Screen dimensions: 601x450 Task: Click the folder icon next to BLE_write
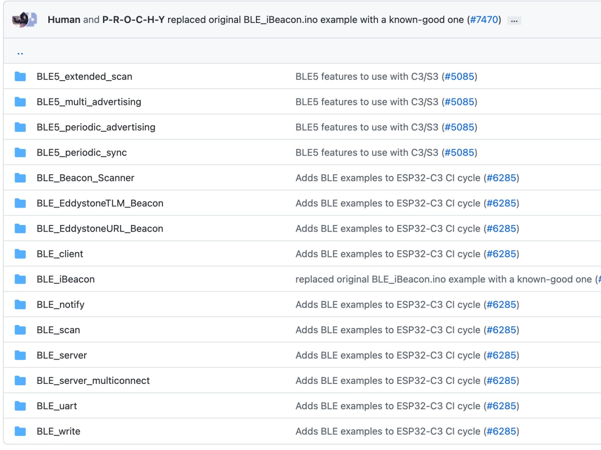pyautogui.click(x=20, y=431)
